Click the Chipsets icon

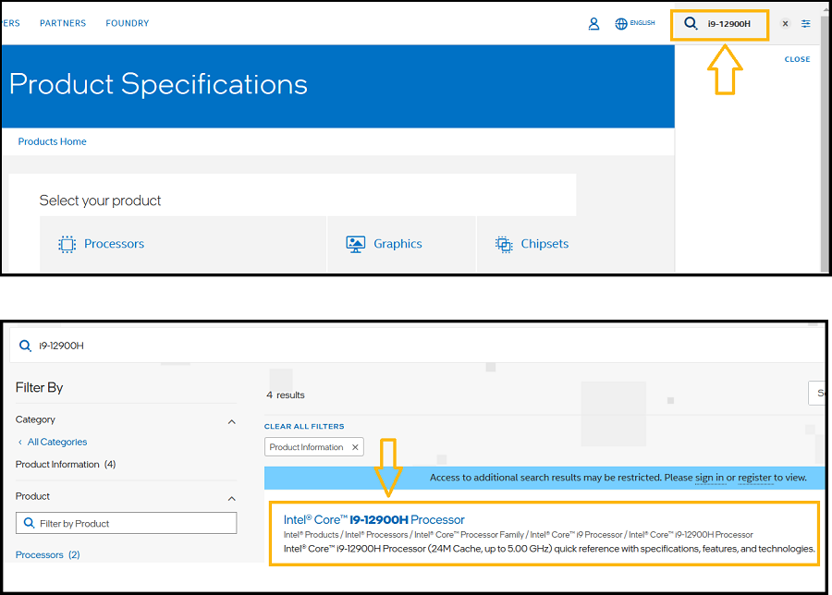pyautogui.click(x=504, y=244)
